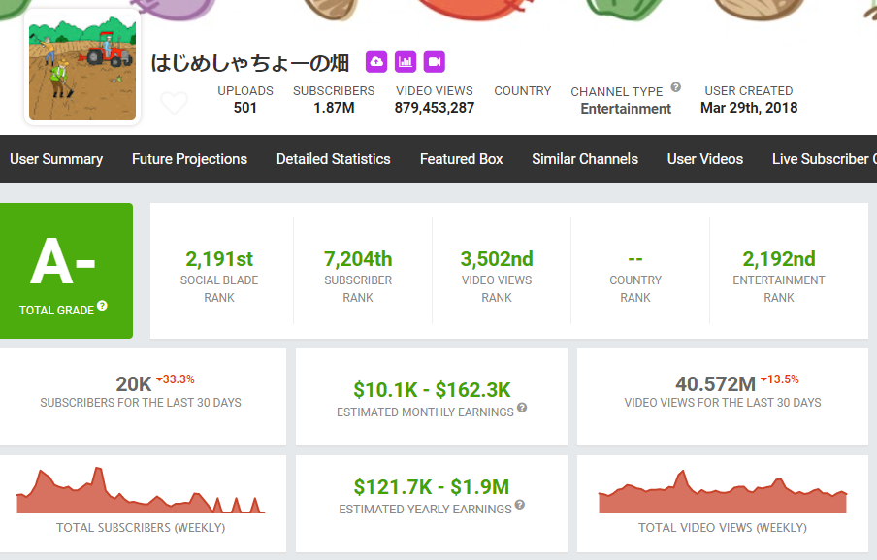Click the purple cloud upload icon
Image resolution: width=877 pixels, height=560 pixels.
(x=376, y=62)
